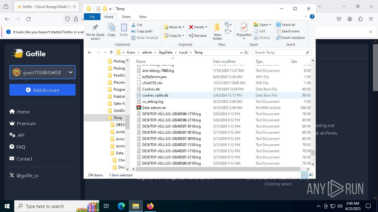Viewport: 378px width, 212px height.
Task: Open Gofile Home link
Action: pyautogui.click(x=19, y=112)
